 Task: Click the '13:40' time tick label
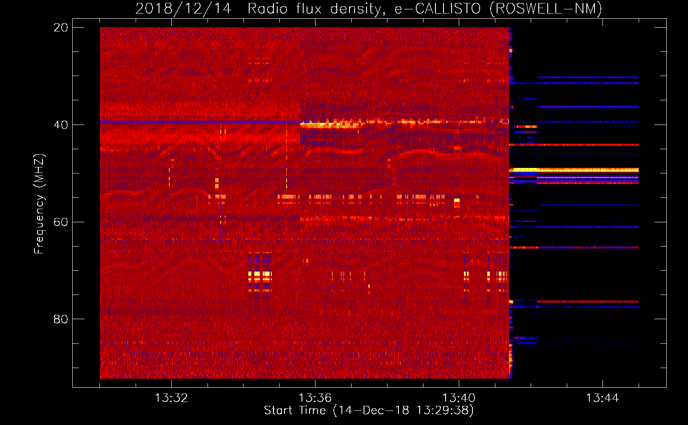459,398
